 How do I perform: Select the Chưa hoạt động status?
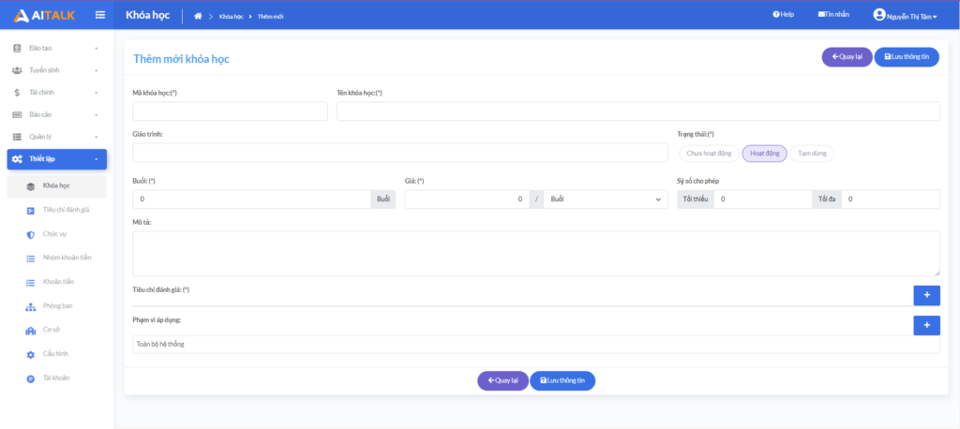point(708,153)
